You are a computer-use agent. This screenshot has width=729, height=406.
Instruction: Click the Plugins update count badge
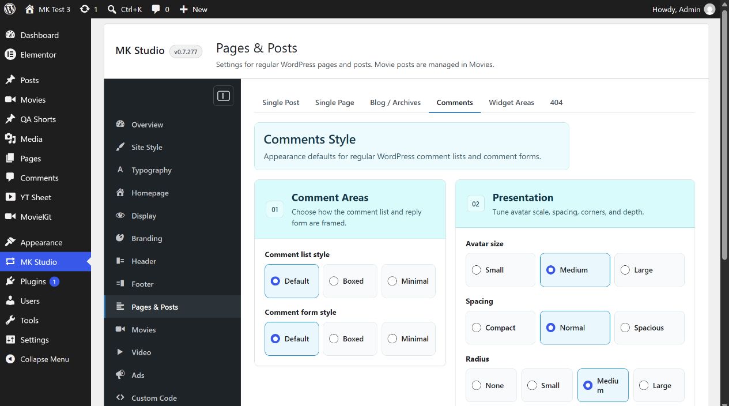[x=54, y=281]
